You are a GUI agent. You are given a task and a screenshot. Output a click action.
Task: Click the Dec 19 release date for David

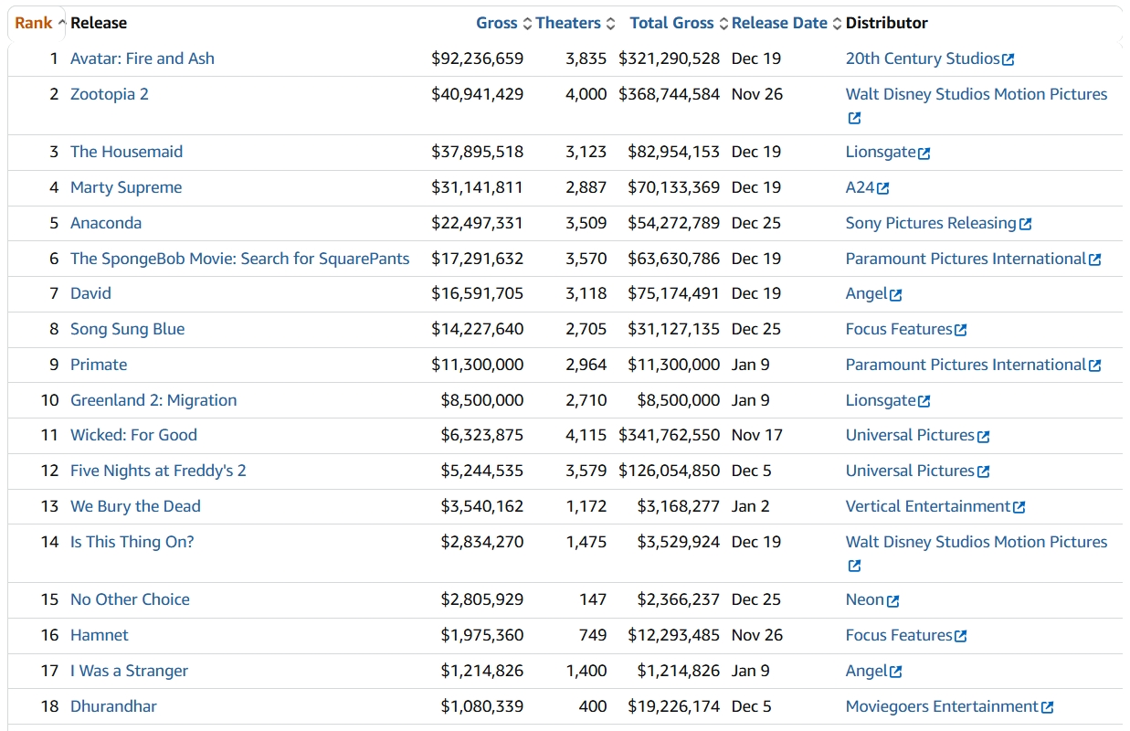coord(755,293)
